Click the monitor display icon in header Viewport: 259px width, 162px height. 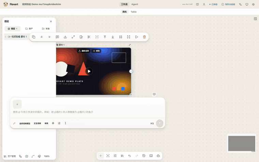247,4
